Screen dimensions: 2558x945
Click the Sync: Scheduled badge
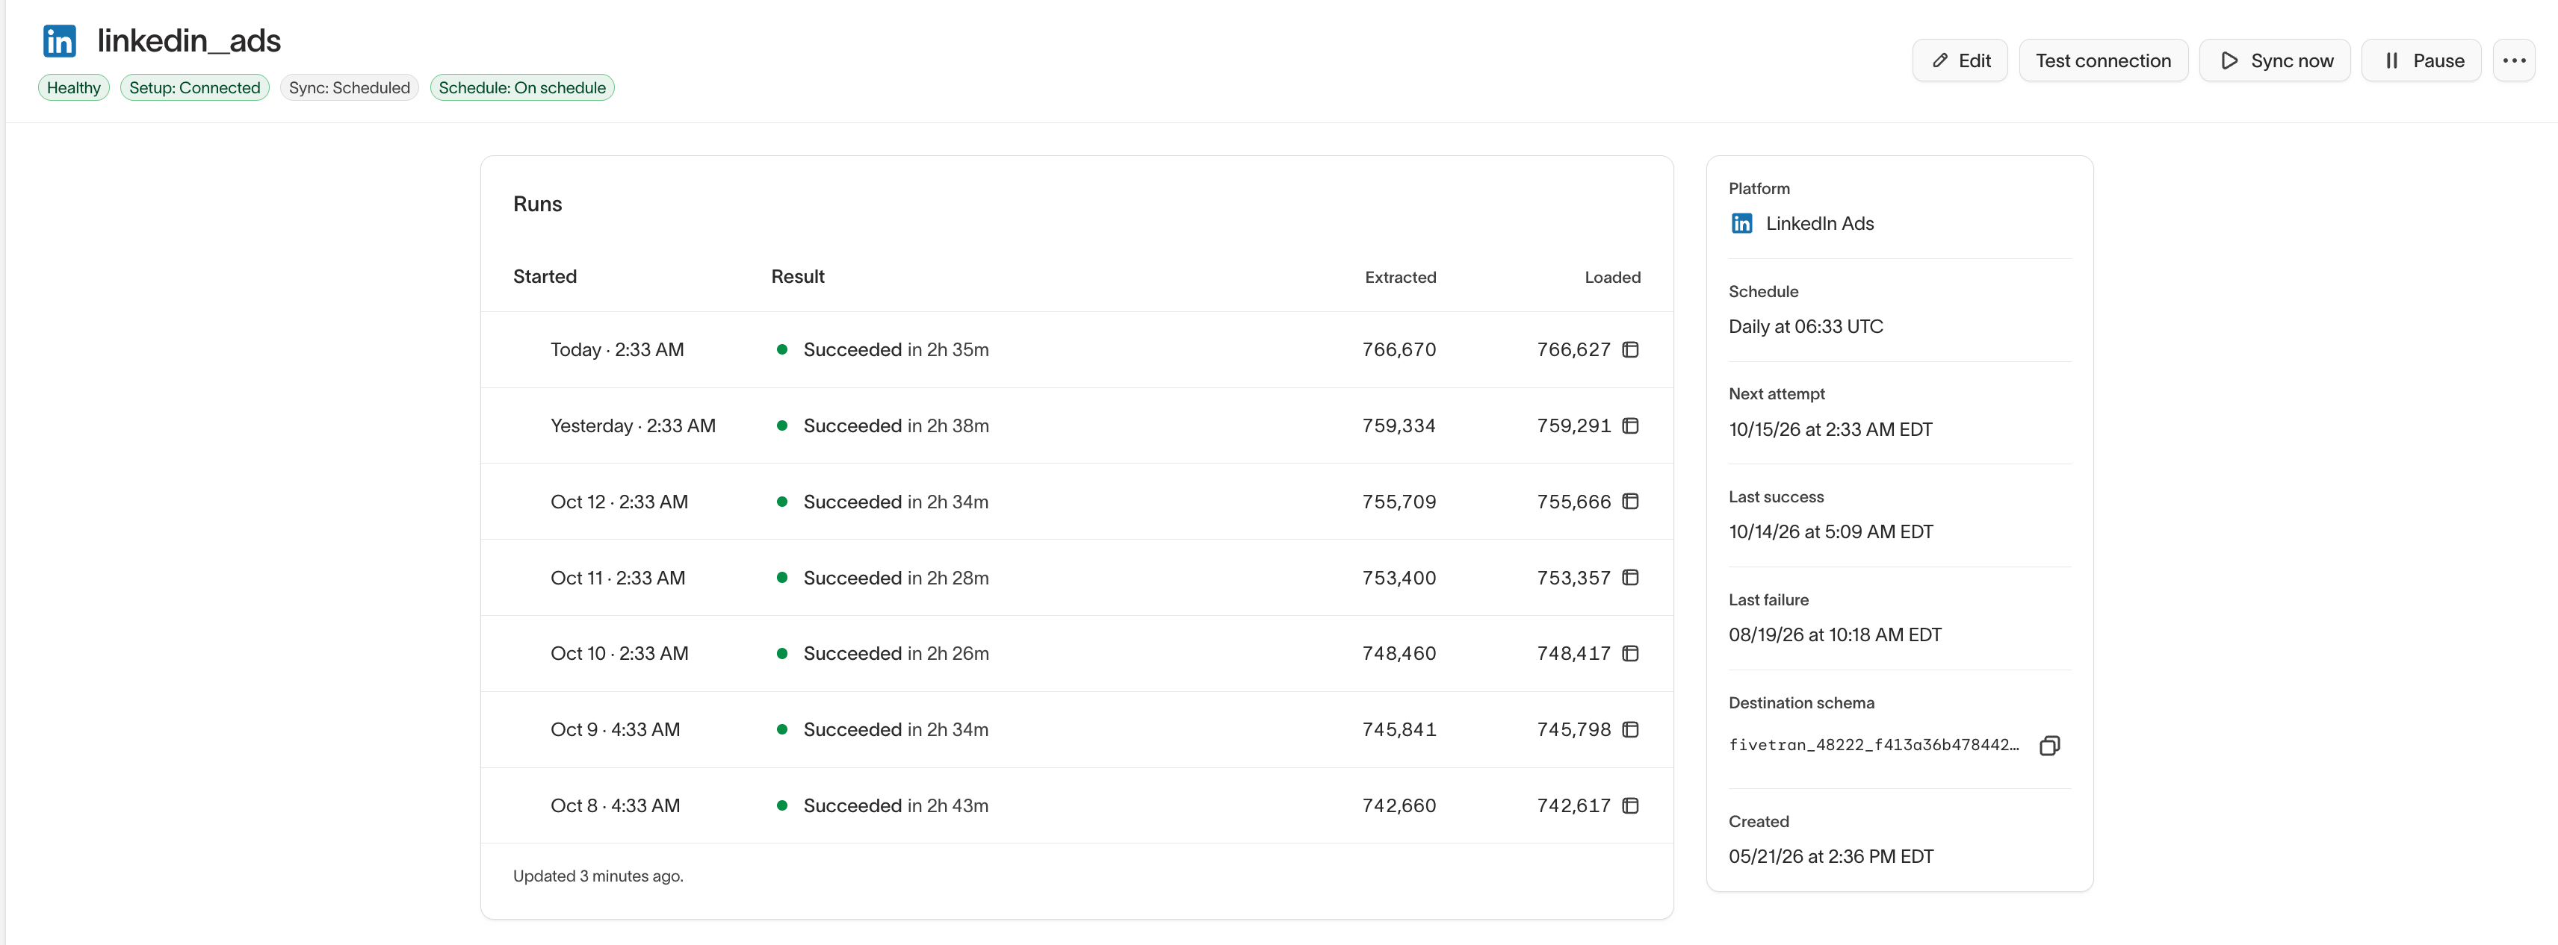click(350, 87)
